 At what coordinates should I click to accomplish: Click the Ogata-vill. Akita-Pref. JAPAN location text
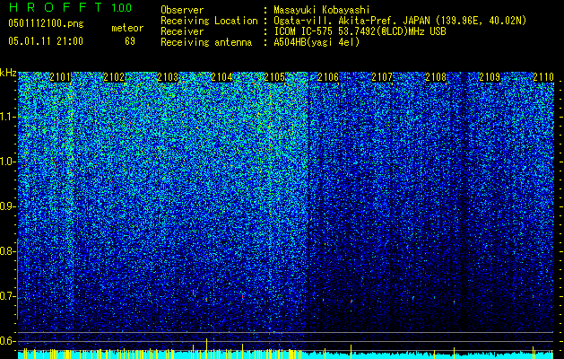pos(400,21)
